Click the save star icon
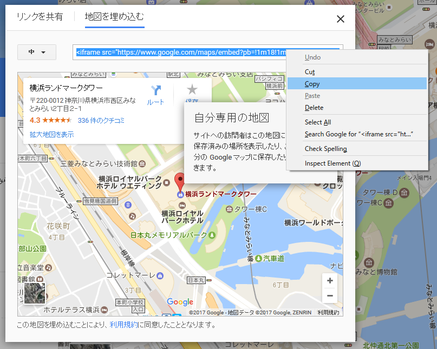Image resolution: width=437 pixels, height=349 pixels. [192, 89]
